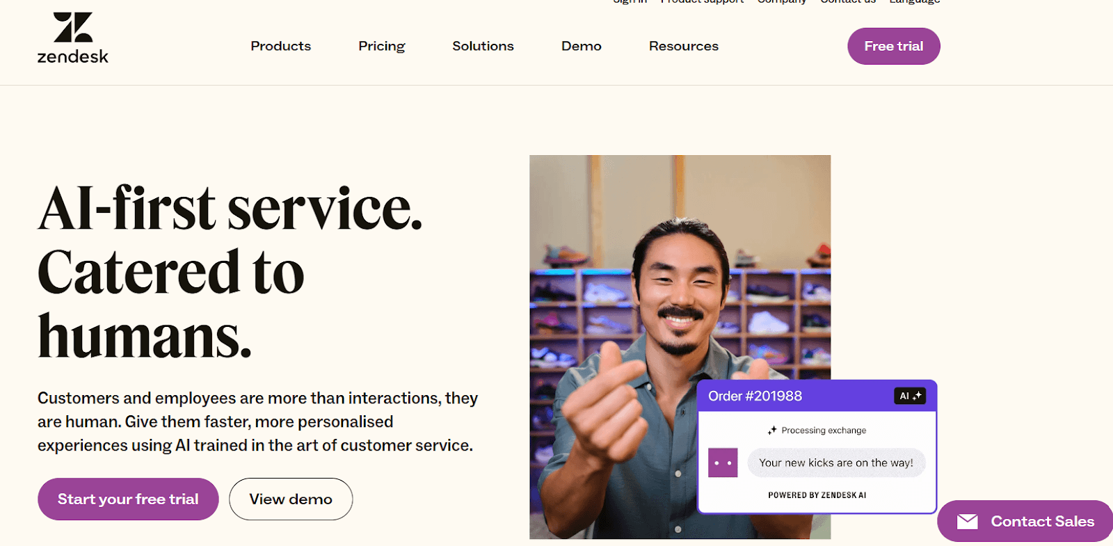Open the Products menu
The width and height of the screenshot is (1113, 546).
[x=281, y=46]
